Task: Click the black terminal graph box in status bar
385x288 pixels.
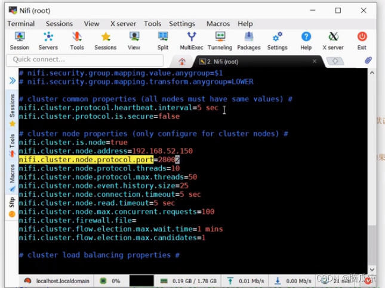Action: click(x=141, y=281)
